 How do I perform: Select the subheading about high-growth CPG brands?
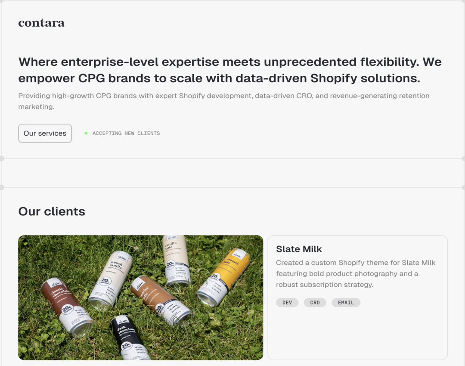(x=224, y=100)
